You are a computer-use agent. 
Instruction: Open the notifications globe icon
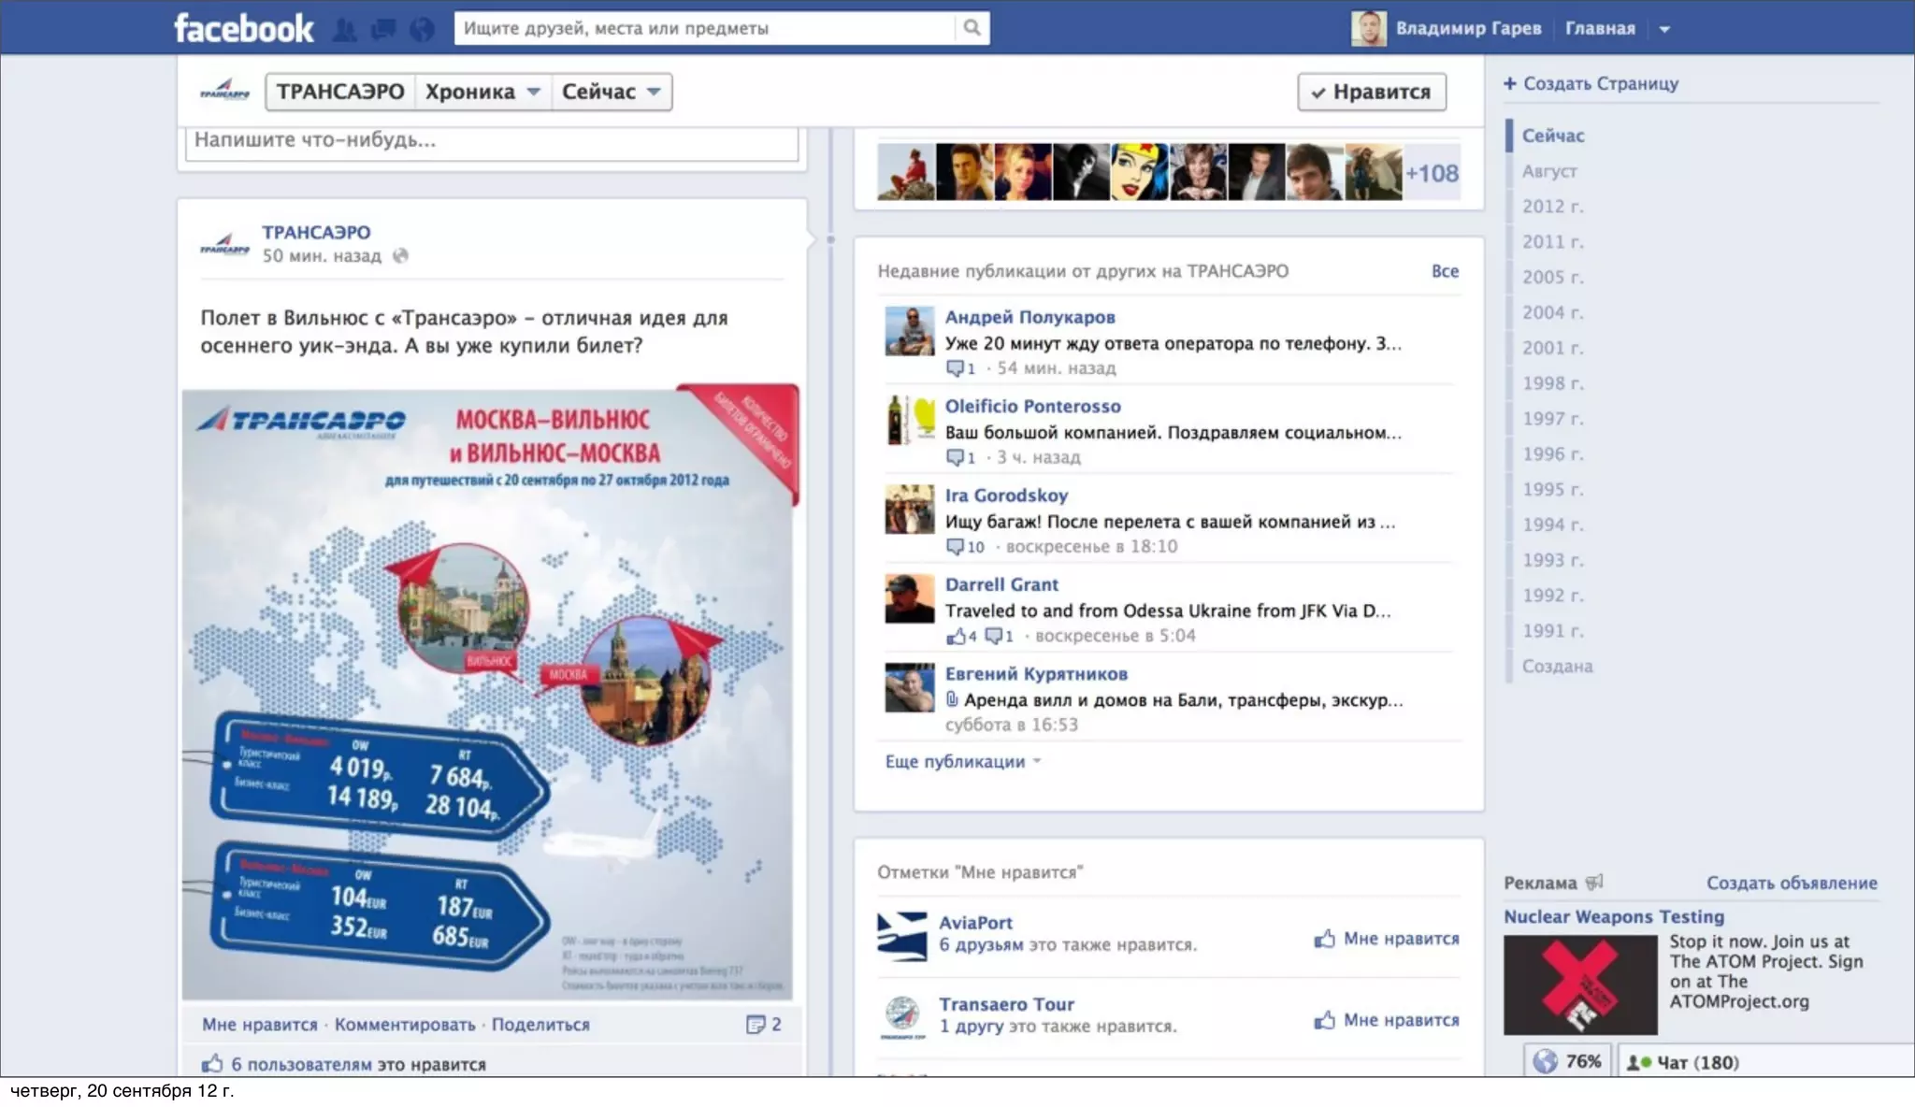tap(422, 29)
